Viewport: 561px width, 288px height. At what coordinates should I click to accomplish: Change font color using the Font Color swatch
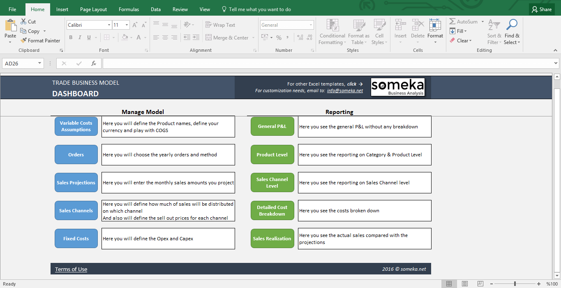(x=139, y=37)
